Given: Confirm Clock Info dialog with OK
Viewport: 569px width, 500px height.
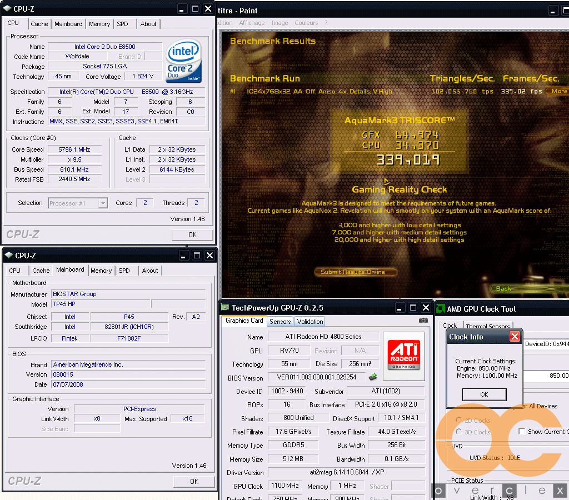Looking at the screenshot, I should click(x=484, y=394).
